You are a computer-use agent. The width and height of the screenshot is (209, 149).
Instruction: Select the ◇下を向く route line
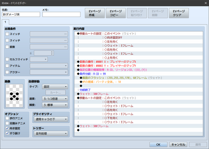coord(138,118)
